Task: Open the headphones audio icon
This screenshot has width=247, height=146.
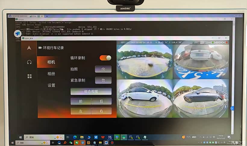Action: 29,62
